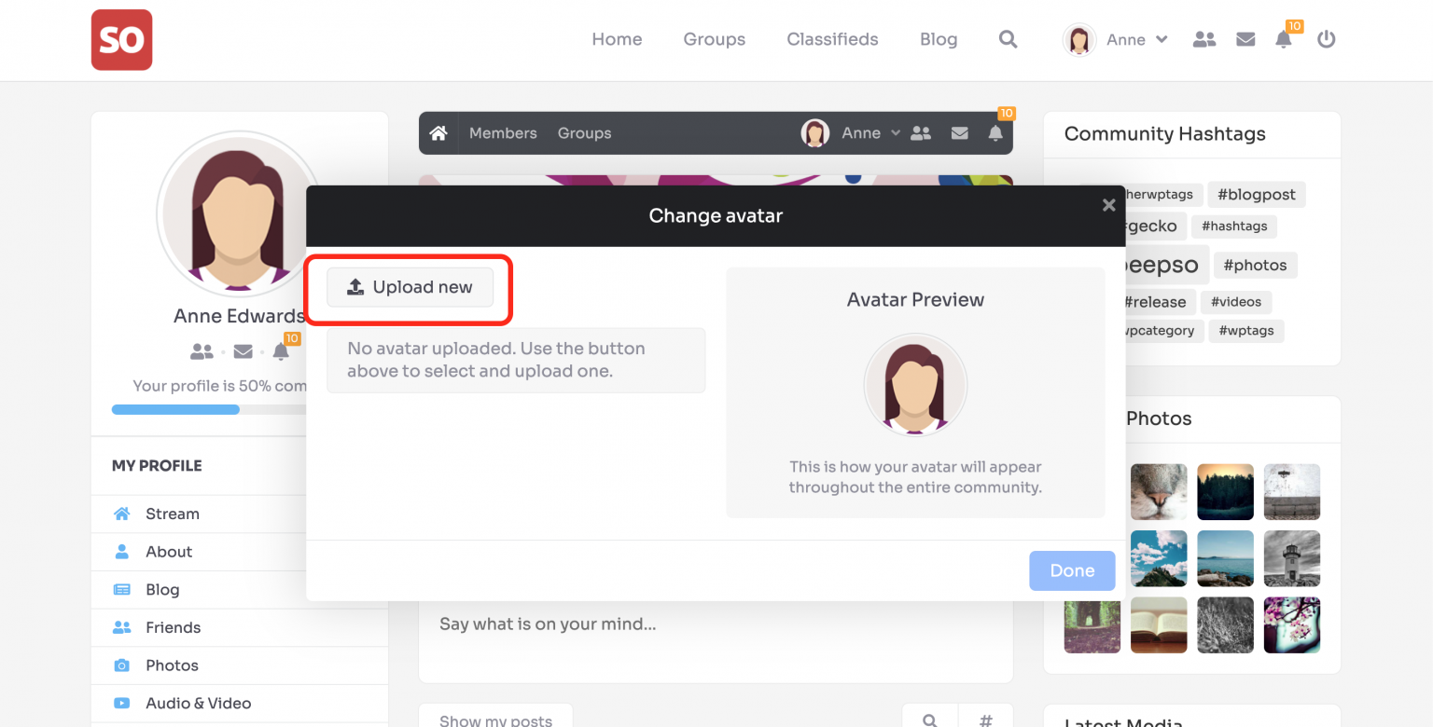
Task: Open the Classifieds menu item
Action: (x=832, y=39)
